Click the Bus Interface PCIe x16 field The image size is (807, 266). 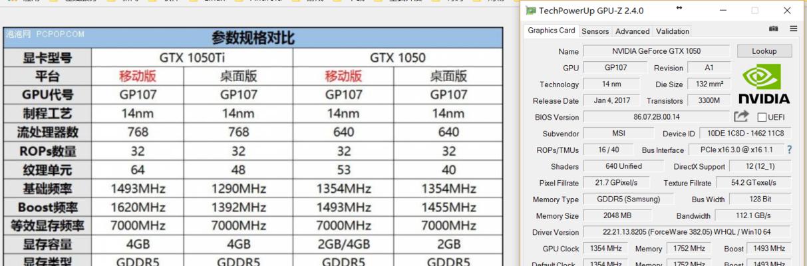click(737, 150)
